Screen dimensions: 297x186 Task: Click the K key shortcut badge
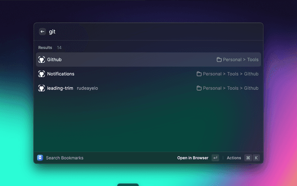[x=256, y=158]
